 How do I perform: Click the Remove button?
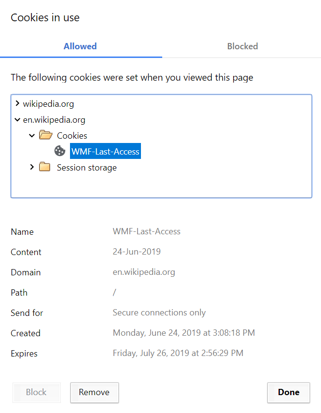pyautogui.click(x=95, y=392)
